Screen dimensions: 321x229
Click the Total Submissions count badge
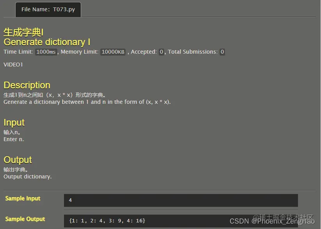click(x=222, y=52)
